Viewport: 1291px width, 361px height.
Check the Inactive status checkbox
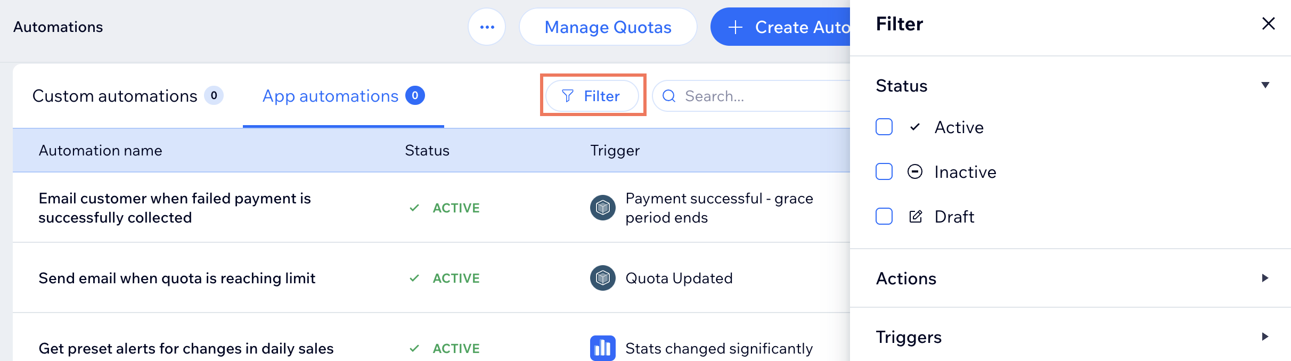[884, 172]
